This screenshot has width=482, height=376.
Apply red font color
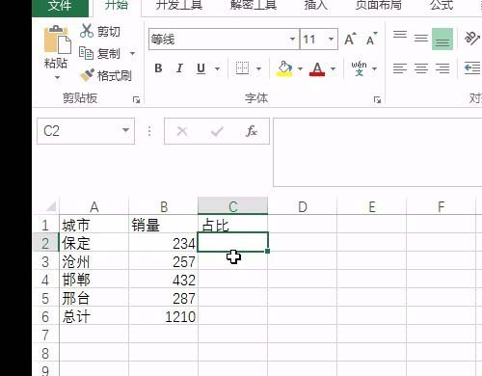317,68
